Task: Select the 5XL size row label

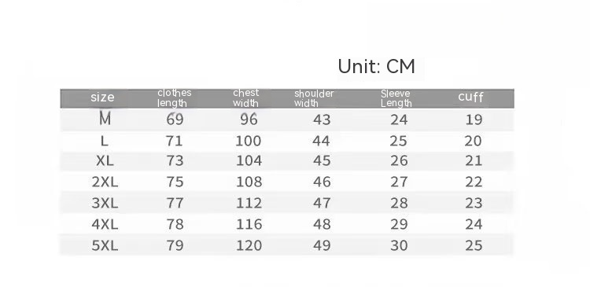Action: (x=105, y=245)
